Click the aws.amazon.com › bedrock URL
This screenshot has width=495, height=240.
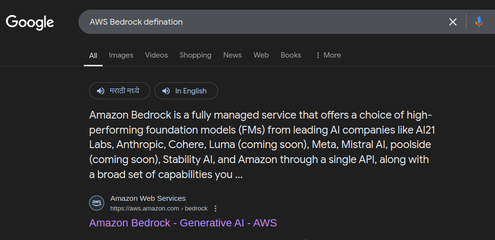(159, 209)
